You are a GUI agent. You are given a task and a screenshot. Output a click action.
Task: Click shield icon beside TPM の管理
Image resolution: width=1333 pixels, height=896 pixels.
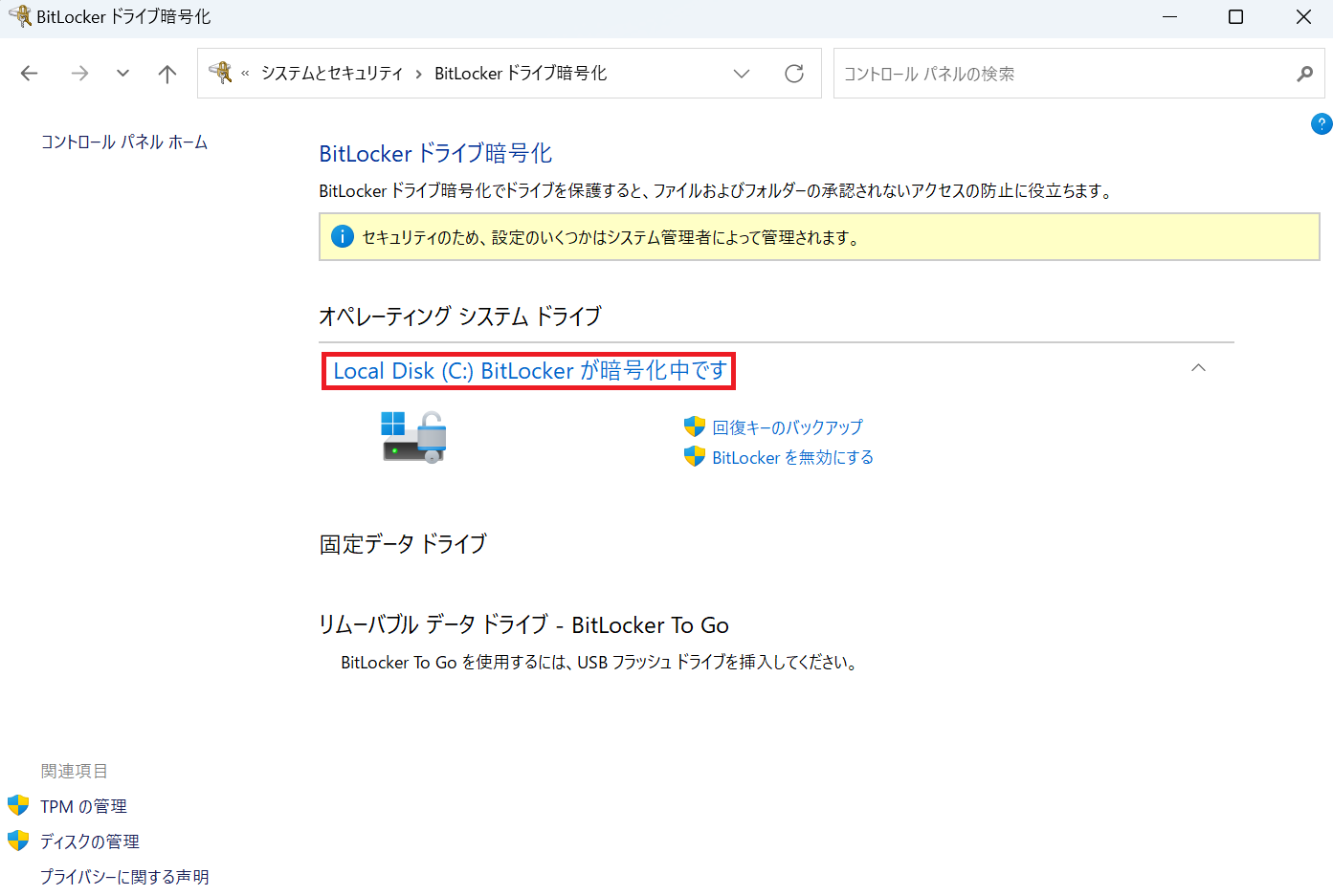tap(18, 805)
